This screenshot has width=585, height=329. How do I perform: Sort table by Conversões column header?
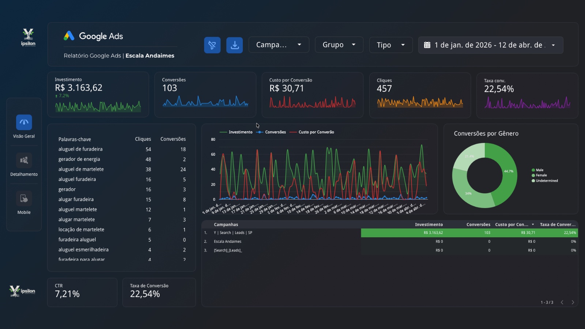tap(478, 224)
